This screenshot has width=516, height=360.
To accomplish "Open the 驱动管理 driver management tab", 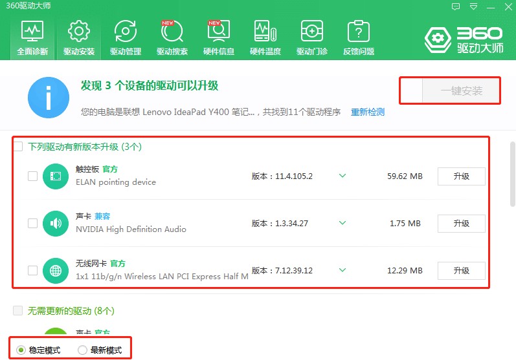I will coord(126,38).
